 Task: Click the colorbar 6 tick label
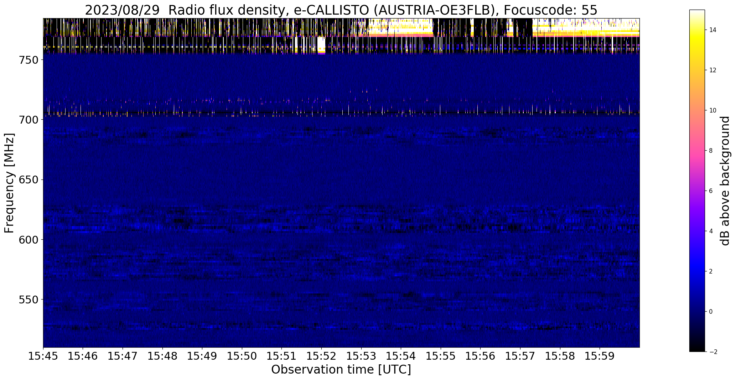click(711, 191)
